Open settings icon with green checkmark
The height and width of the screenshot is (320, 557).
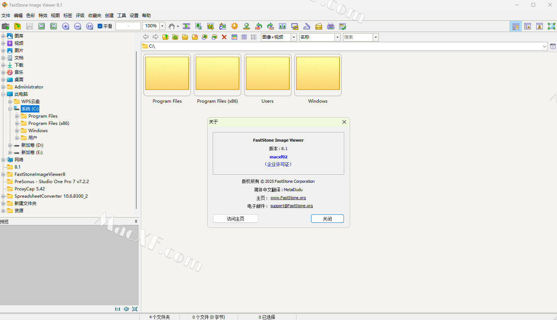tap(342, 26)
